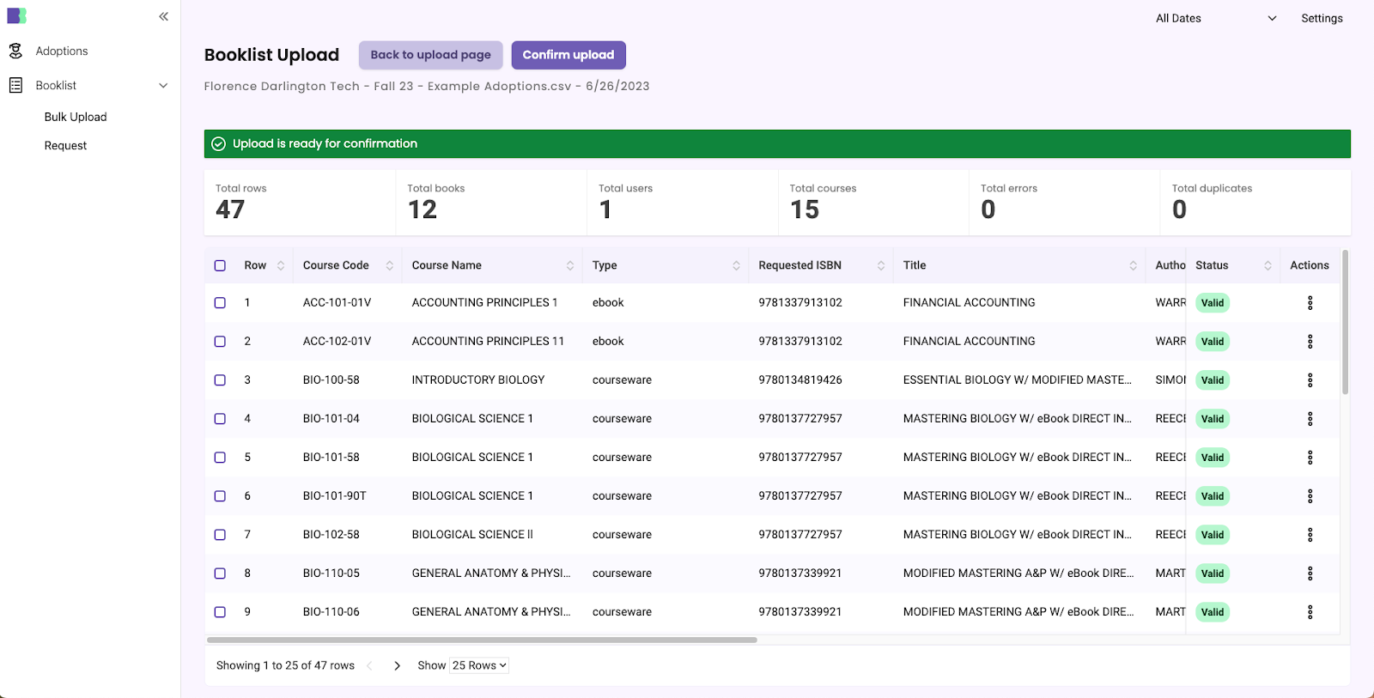
Task: Open actions menu for row 1
Action: (x=1310, y=303)
